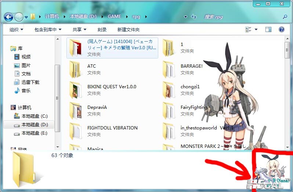Select the BIKINI QUEST Ver1.0.0 folder

[112, 87]
